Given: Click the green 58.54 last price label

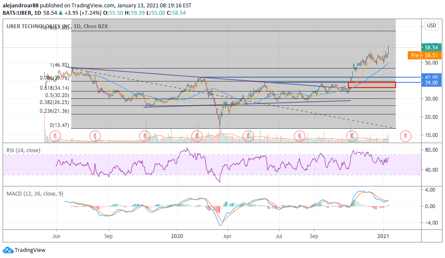Looking at the screenshot, I should [x=432, y=47].
